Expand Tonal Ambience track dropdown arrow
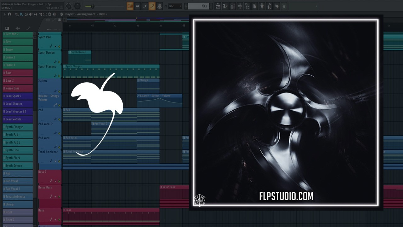Screen dimensions: 403x227 [55, 161]
